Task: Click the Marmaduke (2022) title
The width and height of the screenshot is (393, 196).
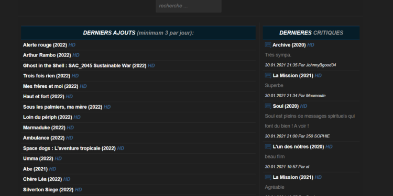Action: click(x=44, y=128)
